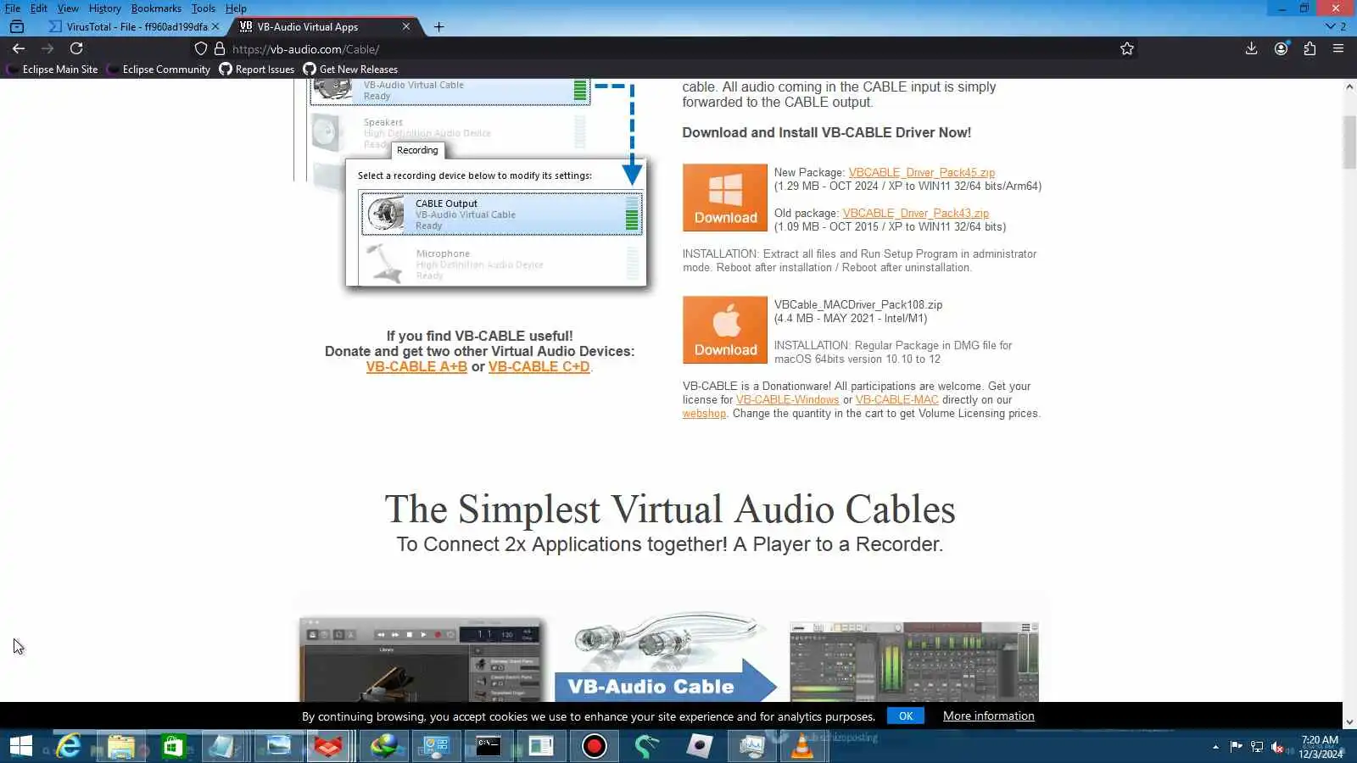
Task: Open the green globe app in taskbar
Action: click(x=383, y=746)
